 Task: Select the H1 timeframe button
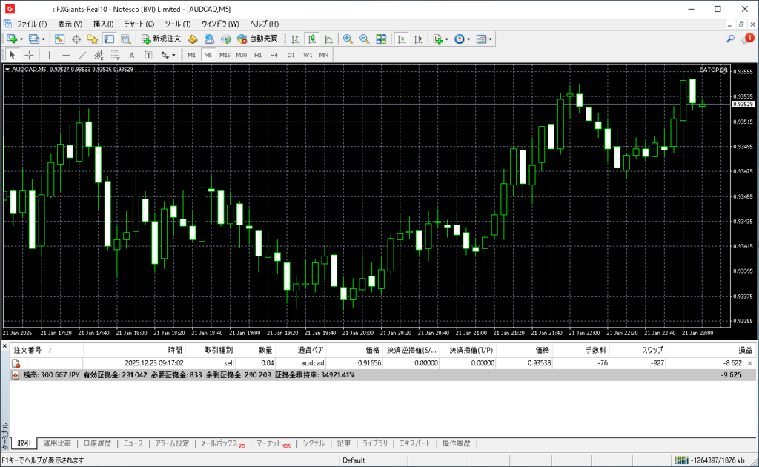point(258,55)
